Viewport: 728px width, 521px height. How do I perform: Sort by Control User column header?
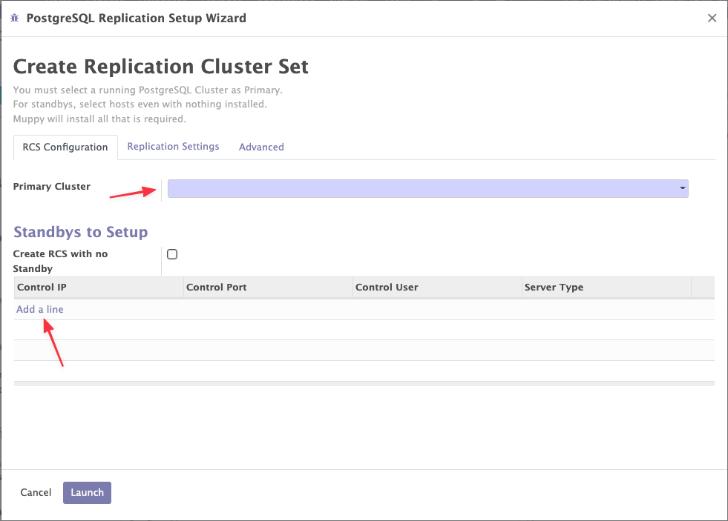pyautogui.click(x=437, y=288)
